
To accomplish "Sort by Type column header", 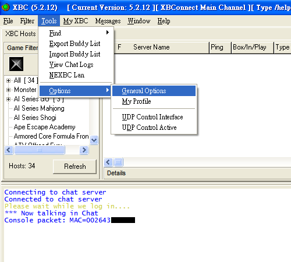I will click(x=282, y=47).
